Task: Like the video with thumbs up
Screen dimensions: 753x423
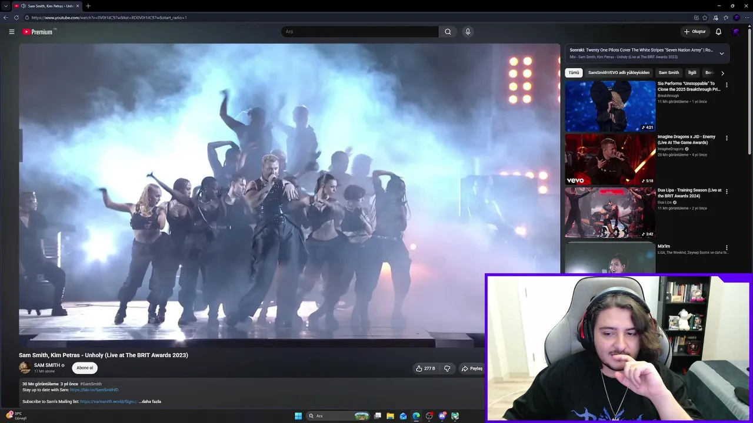Action: [x=425, y=368]
